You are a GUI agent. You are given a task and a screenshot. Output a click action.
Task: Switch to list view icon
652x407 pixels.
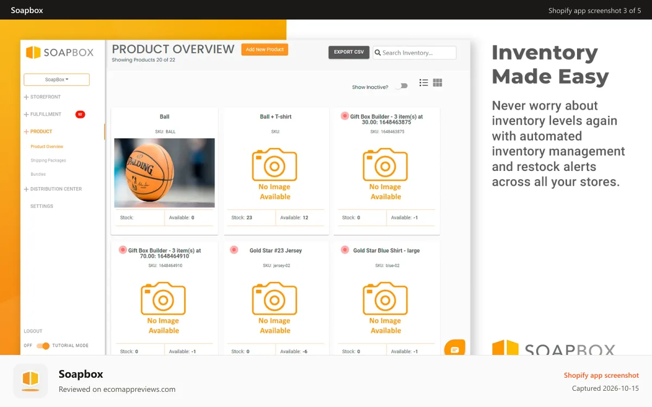[x=424, y=82]
